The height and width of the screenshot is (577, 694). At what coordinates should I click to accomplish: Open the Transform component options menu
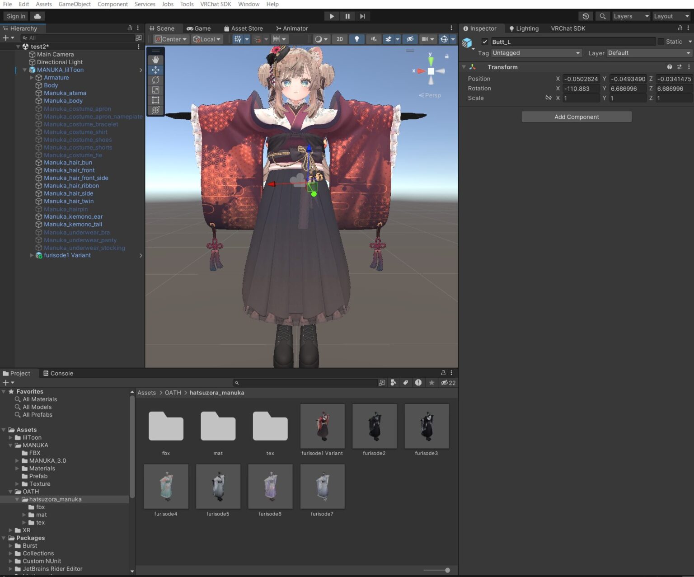tap(689, 66)
